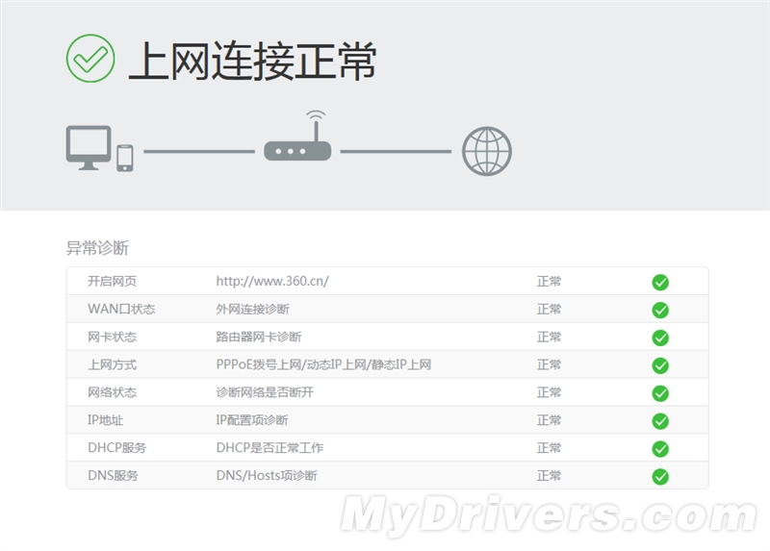Screen dimensions: 770x551
Task: Click green check icon in WAN口状态 row
Action: pos(660,310)
